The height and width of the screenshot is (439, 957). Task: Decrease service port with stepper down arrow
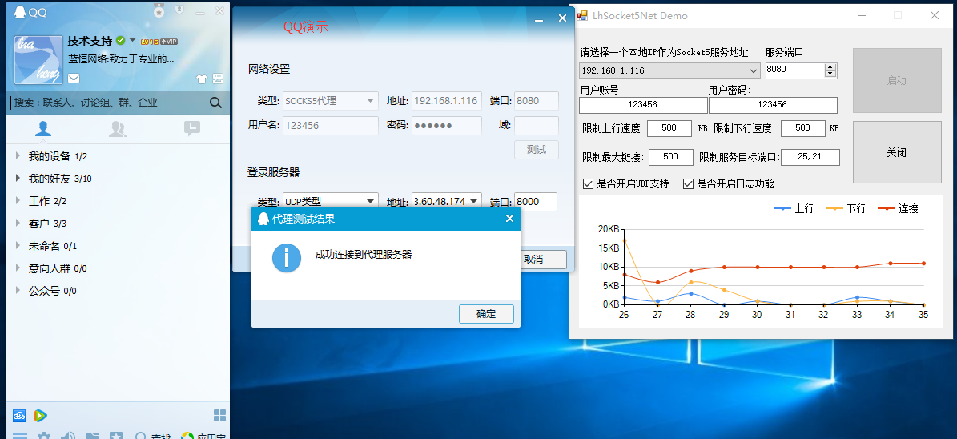tap(830, 74)
